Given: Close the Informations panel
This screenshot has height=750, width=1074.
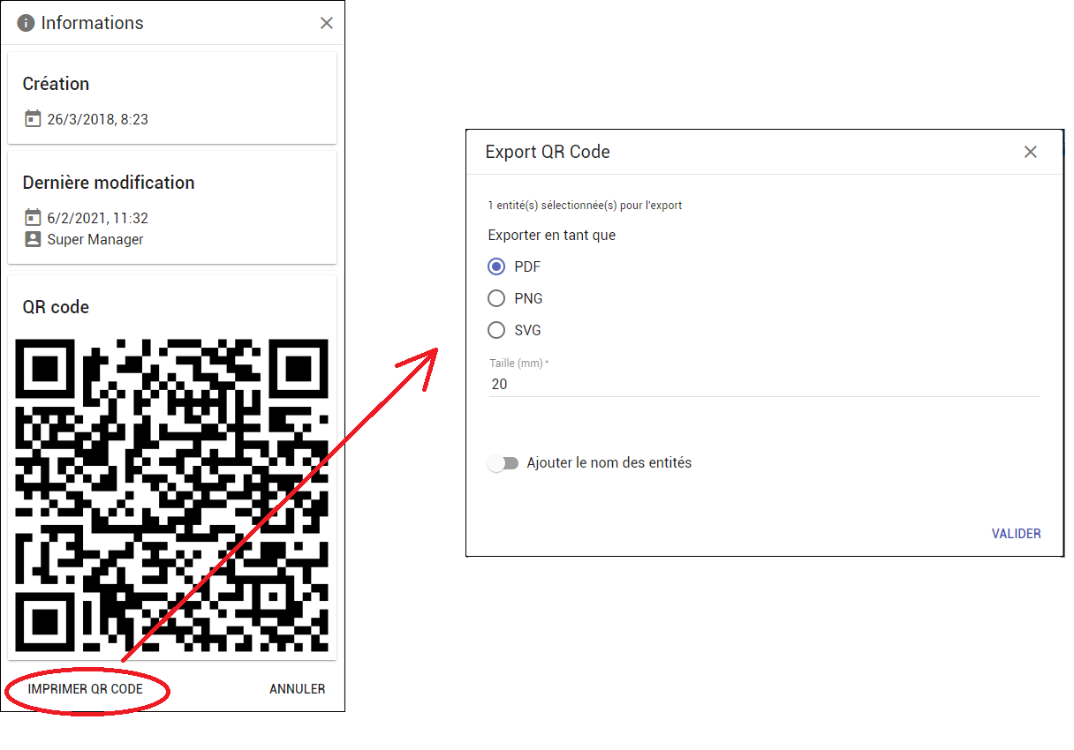Looking at the screenshot, I should tap(327, 23).
